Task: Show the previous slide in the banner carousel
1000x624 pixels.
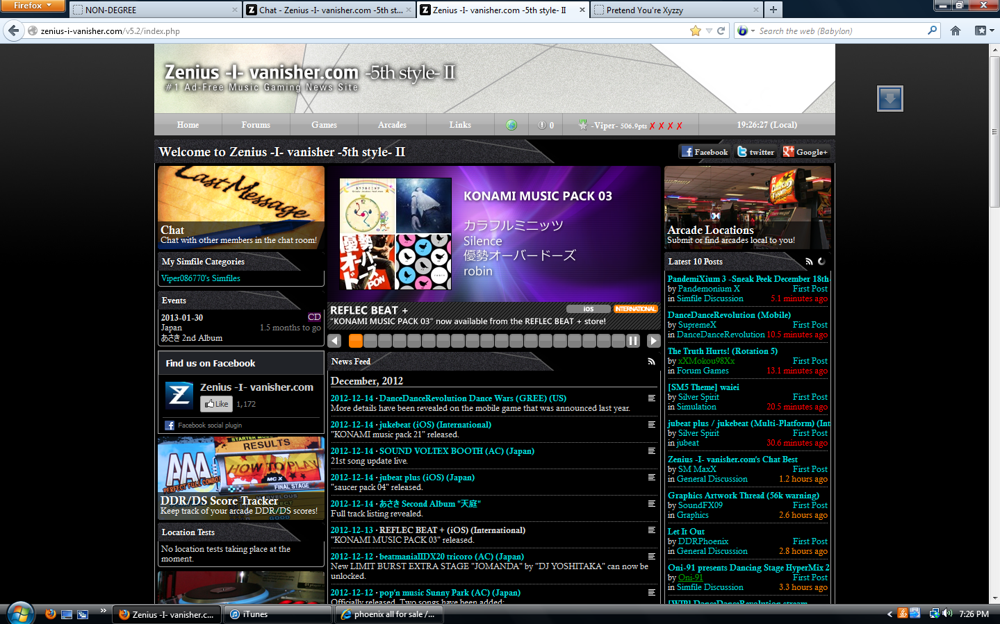Action: pyautogui.click(x=335, y=341)
